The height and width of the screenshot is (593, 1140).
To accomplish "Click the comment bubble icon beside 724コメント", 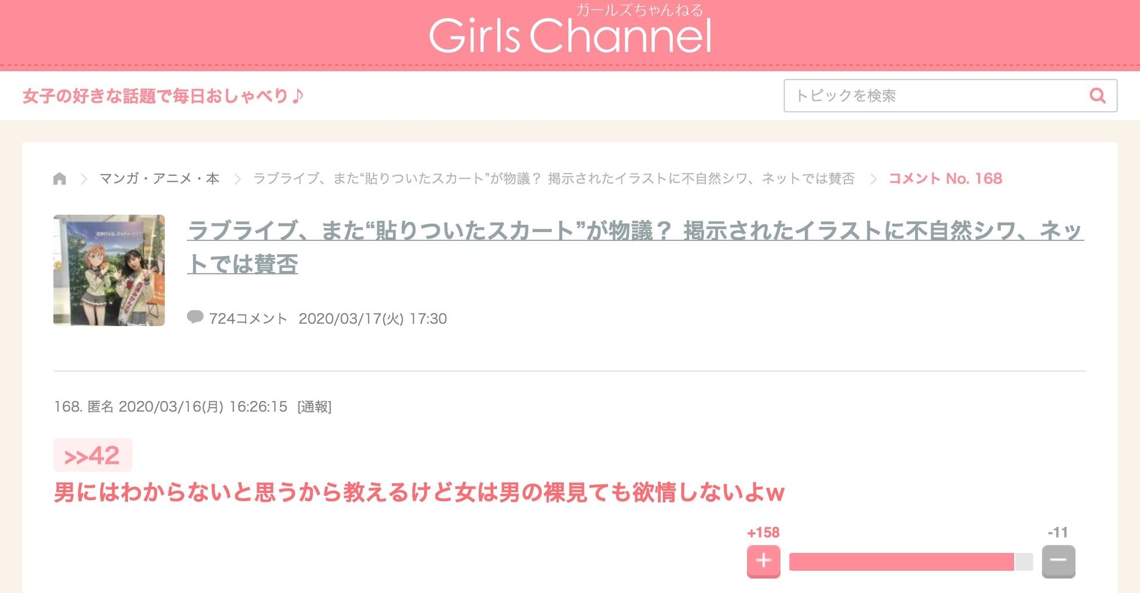I will [x=195, y=317].
